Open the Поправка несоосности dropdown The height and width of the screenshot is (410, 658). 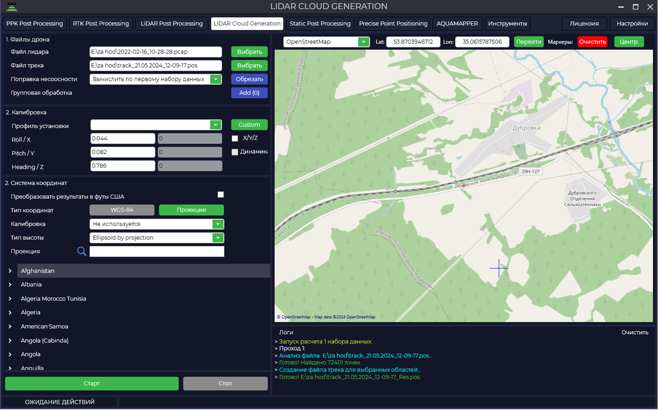point(216,79)
